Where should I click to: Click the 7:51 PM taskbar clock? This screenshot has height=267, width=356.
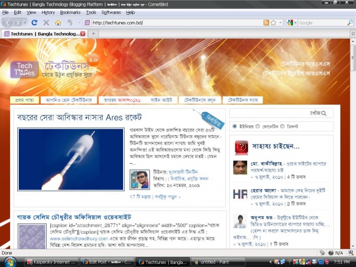point(342,262)
